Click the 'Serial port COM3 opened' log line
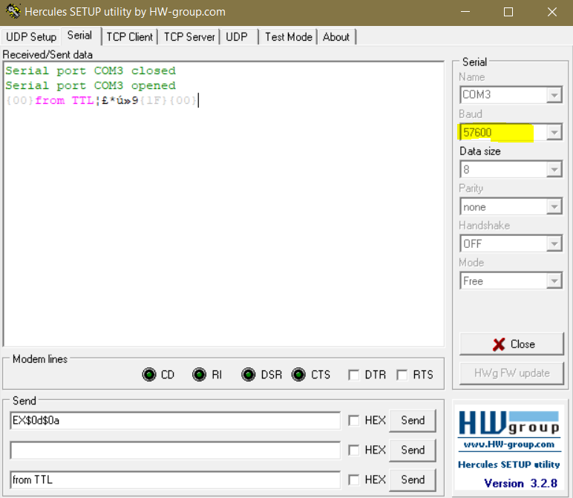573x498 pixels. coord(91,85)
